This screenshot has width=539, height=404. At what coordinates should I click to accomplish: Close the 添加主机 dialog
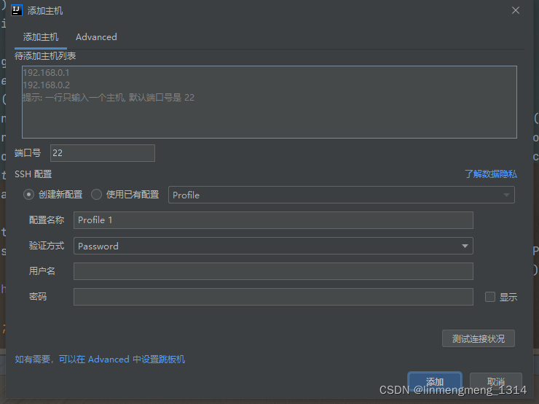point(515,10)
